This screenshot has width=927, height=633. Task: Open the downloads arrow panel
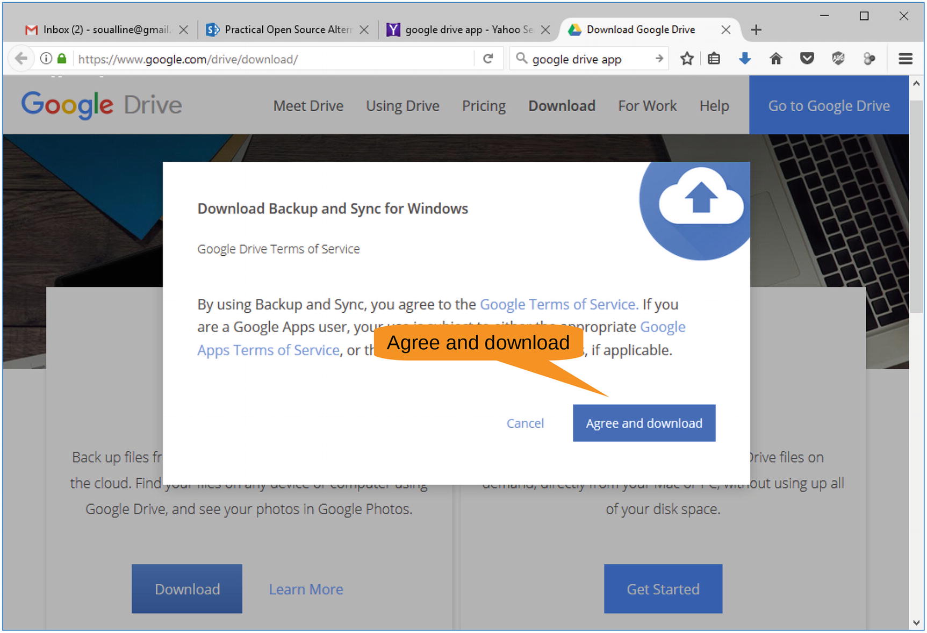[745, 59]
